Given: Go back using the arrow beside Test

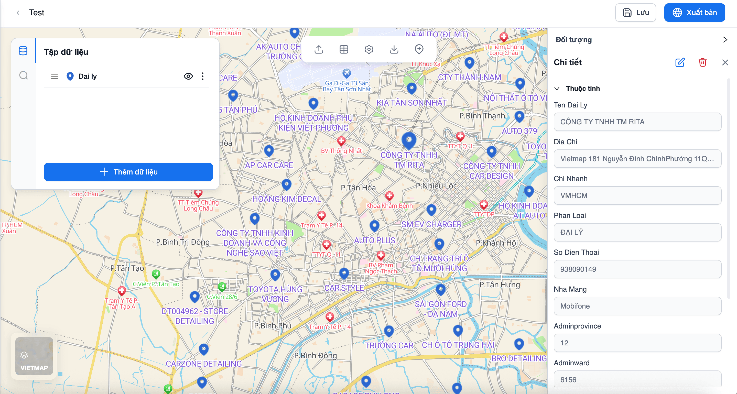Looking at the screenshot, I should pyautogui.click(x=18, y=13).
